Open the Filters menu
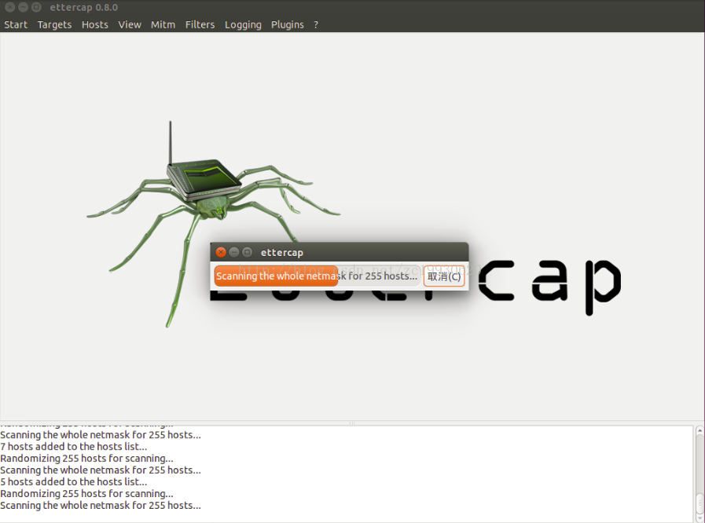Image resolution: width=705 pixels, height=523 pixels. (x=200, y=24)
